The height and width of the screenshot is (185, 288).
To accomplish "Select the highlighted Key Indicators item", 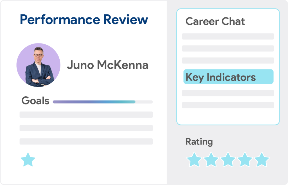I will [228, 77].
